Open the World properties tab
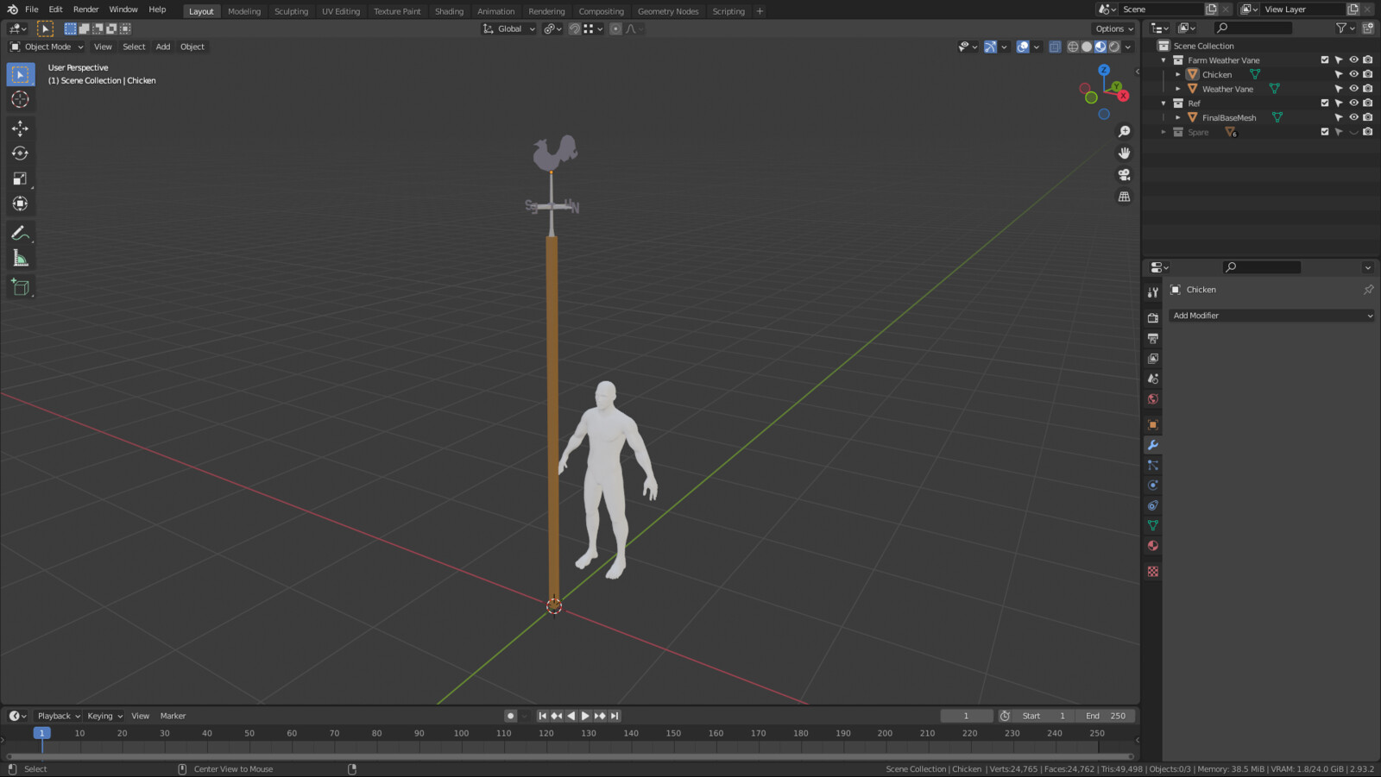Viewport: 1381px width, 777px height. 1152,399
